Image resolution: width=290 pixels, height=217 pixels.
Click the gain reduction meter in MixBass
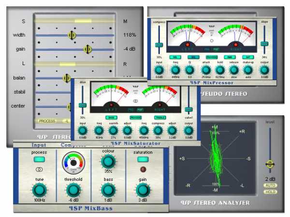click(x=73, y=163)
